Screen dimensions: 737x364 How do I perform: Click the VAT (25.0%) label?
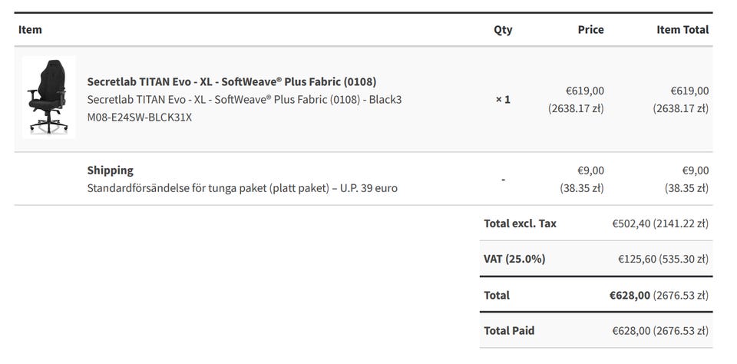pos(514,259)
